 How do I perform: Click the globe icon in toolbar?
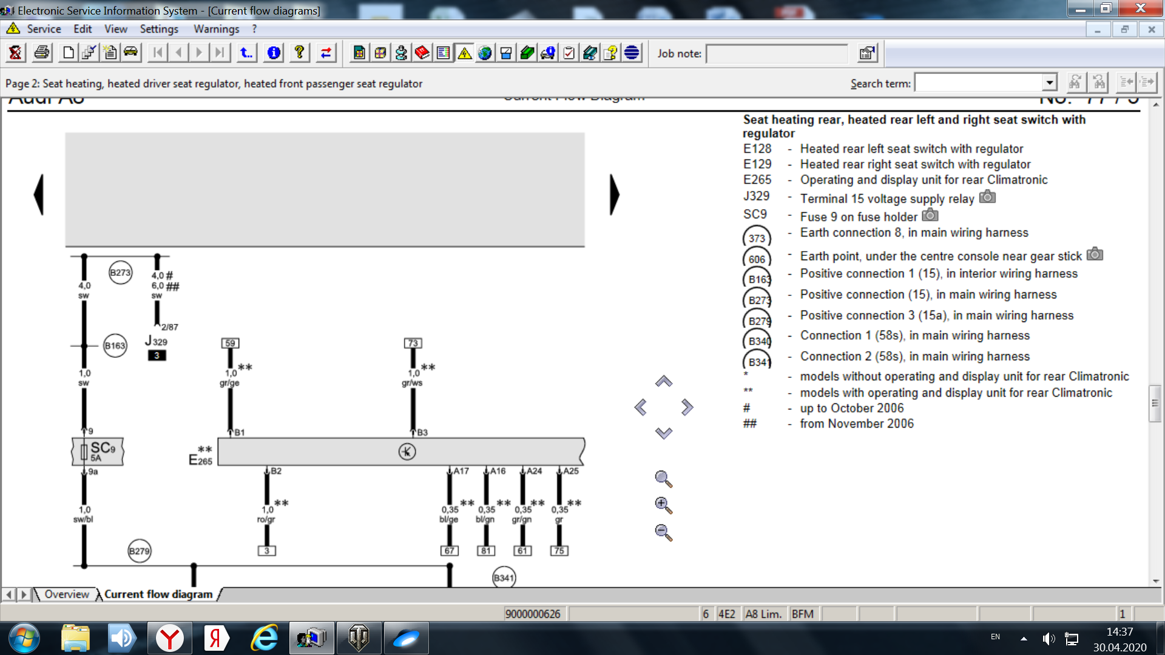point(485,53)
